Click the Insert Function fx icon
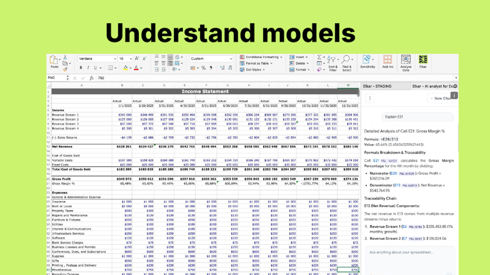490x275 pixels. coord(91,78)
